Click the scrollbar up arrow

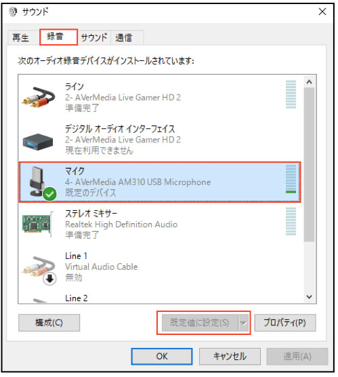click(309, 82)
